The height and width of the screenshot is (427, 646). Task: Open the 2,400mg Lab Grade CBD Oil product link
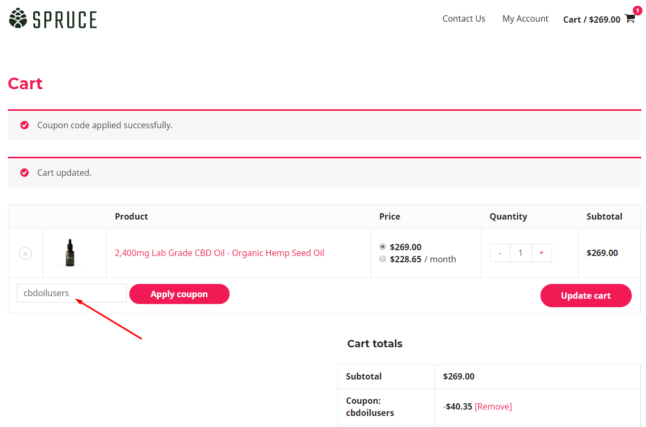pyautogui.click(x=220, y=253)
